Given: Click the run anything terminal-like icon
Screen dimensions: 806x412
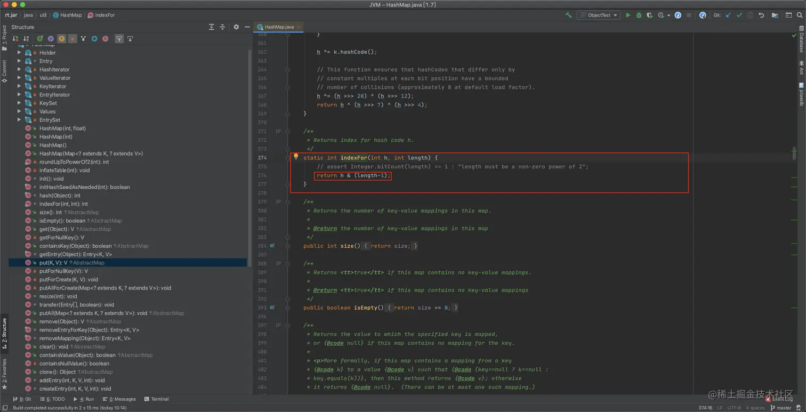Looking at the screenshot, I should 789,15.
